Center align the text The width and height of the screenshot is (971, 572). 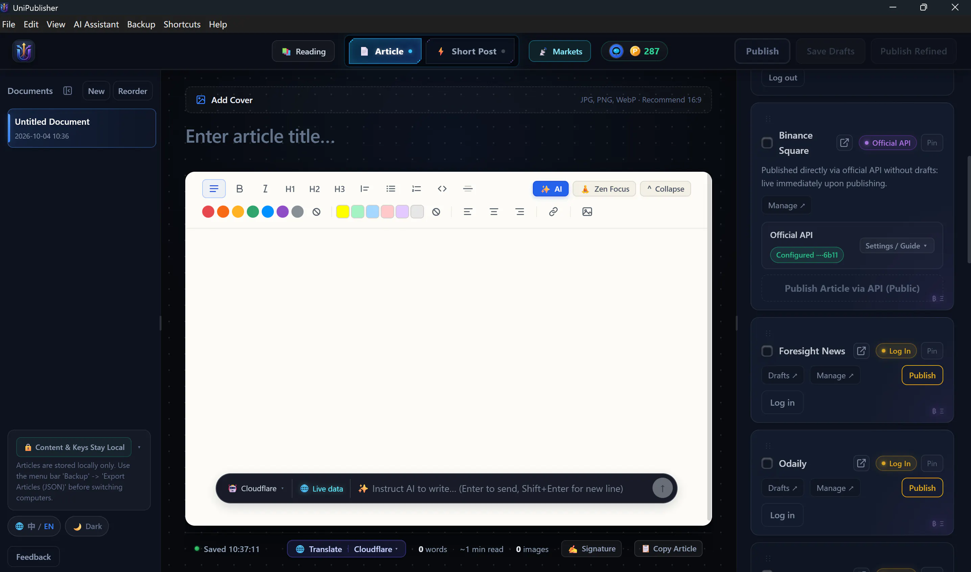[x=494, y=212]
